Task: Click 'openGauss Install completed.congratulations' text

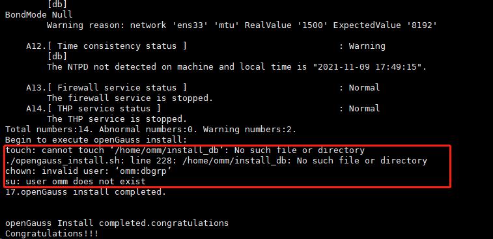Action: click(117, 223)
